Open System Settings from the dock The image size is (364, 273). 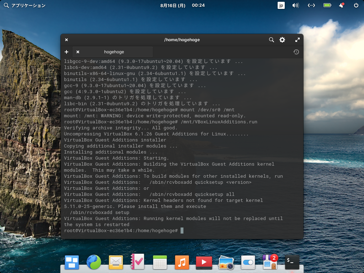(248, 262)
